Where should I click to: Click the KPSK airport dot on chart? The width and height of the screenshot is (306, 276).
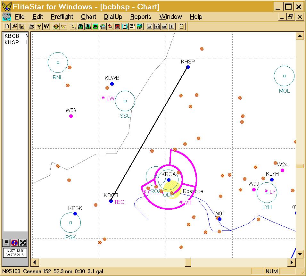coord(75,214)
